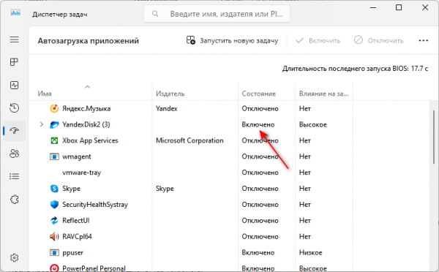Viewport: 439px width, 272px height.
Task: Click the Яндекс.Музыка app icon
Action: (54, 108)
